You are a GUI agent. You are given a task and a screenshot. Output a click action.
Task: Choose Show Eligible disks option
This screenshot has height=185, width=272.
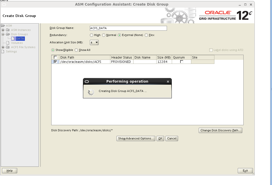click(x=53, y=50)
